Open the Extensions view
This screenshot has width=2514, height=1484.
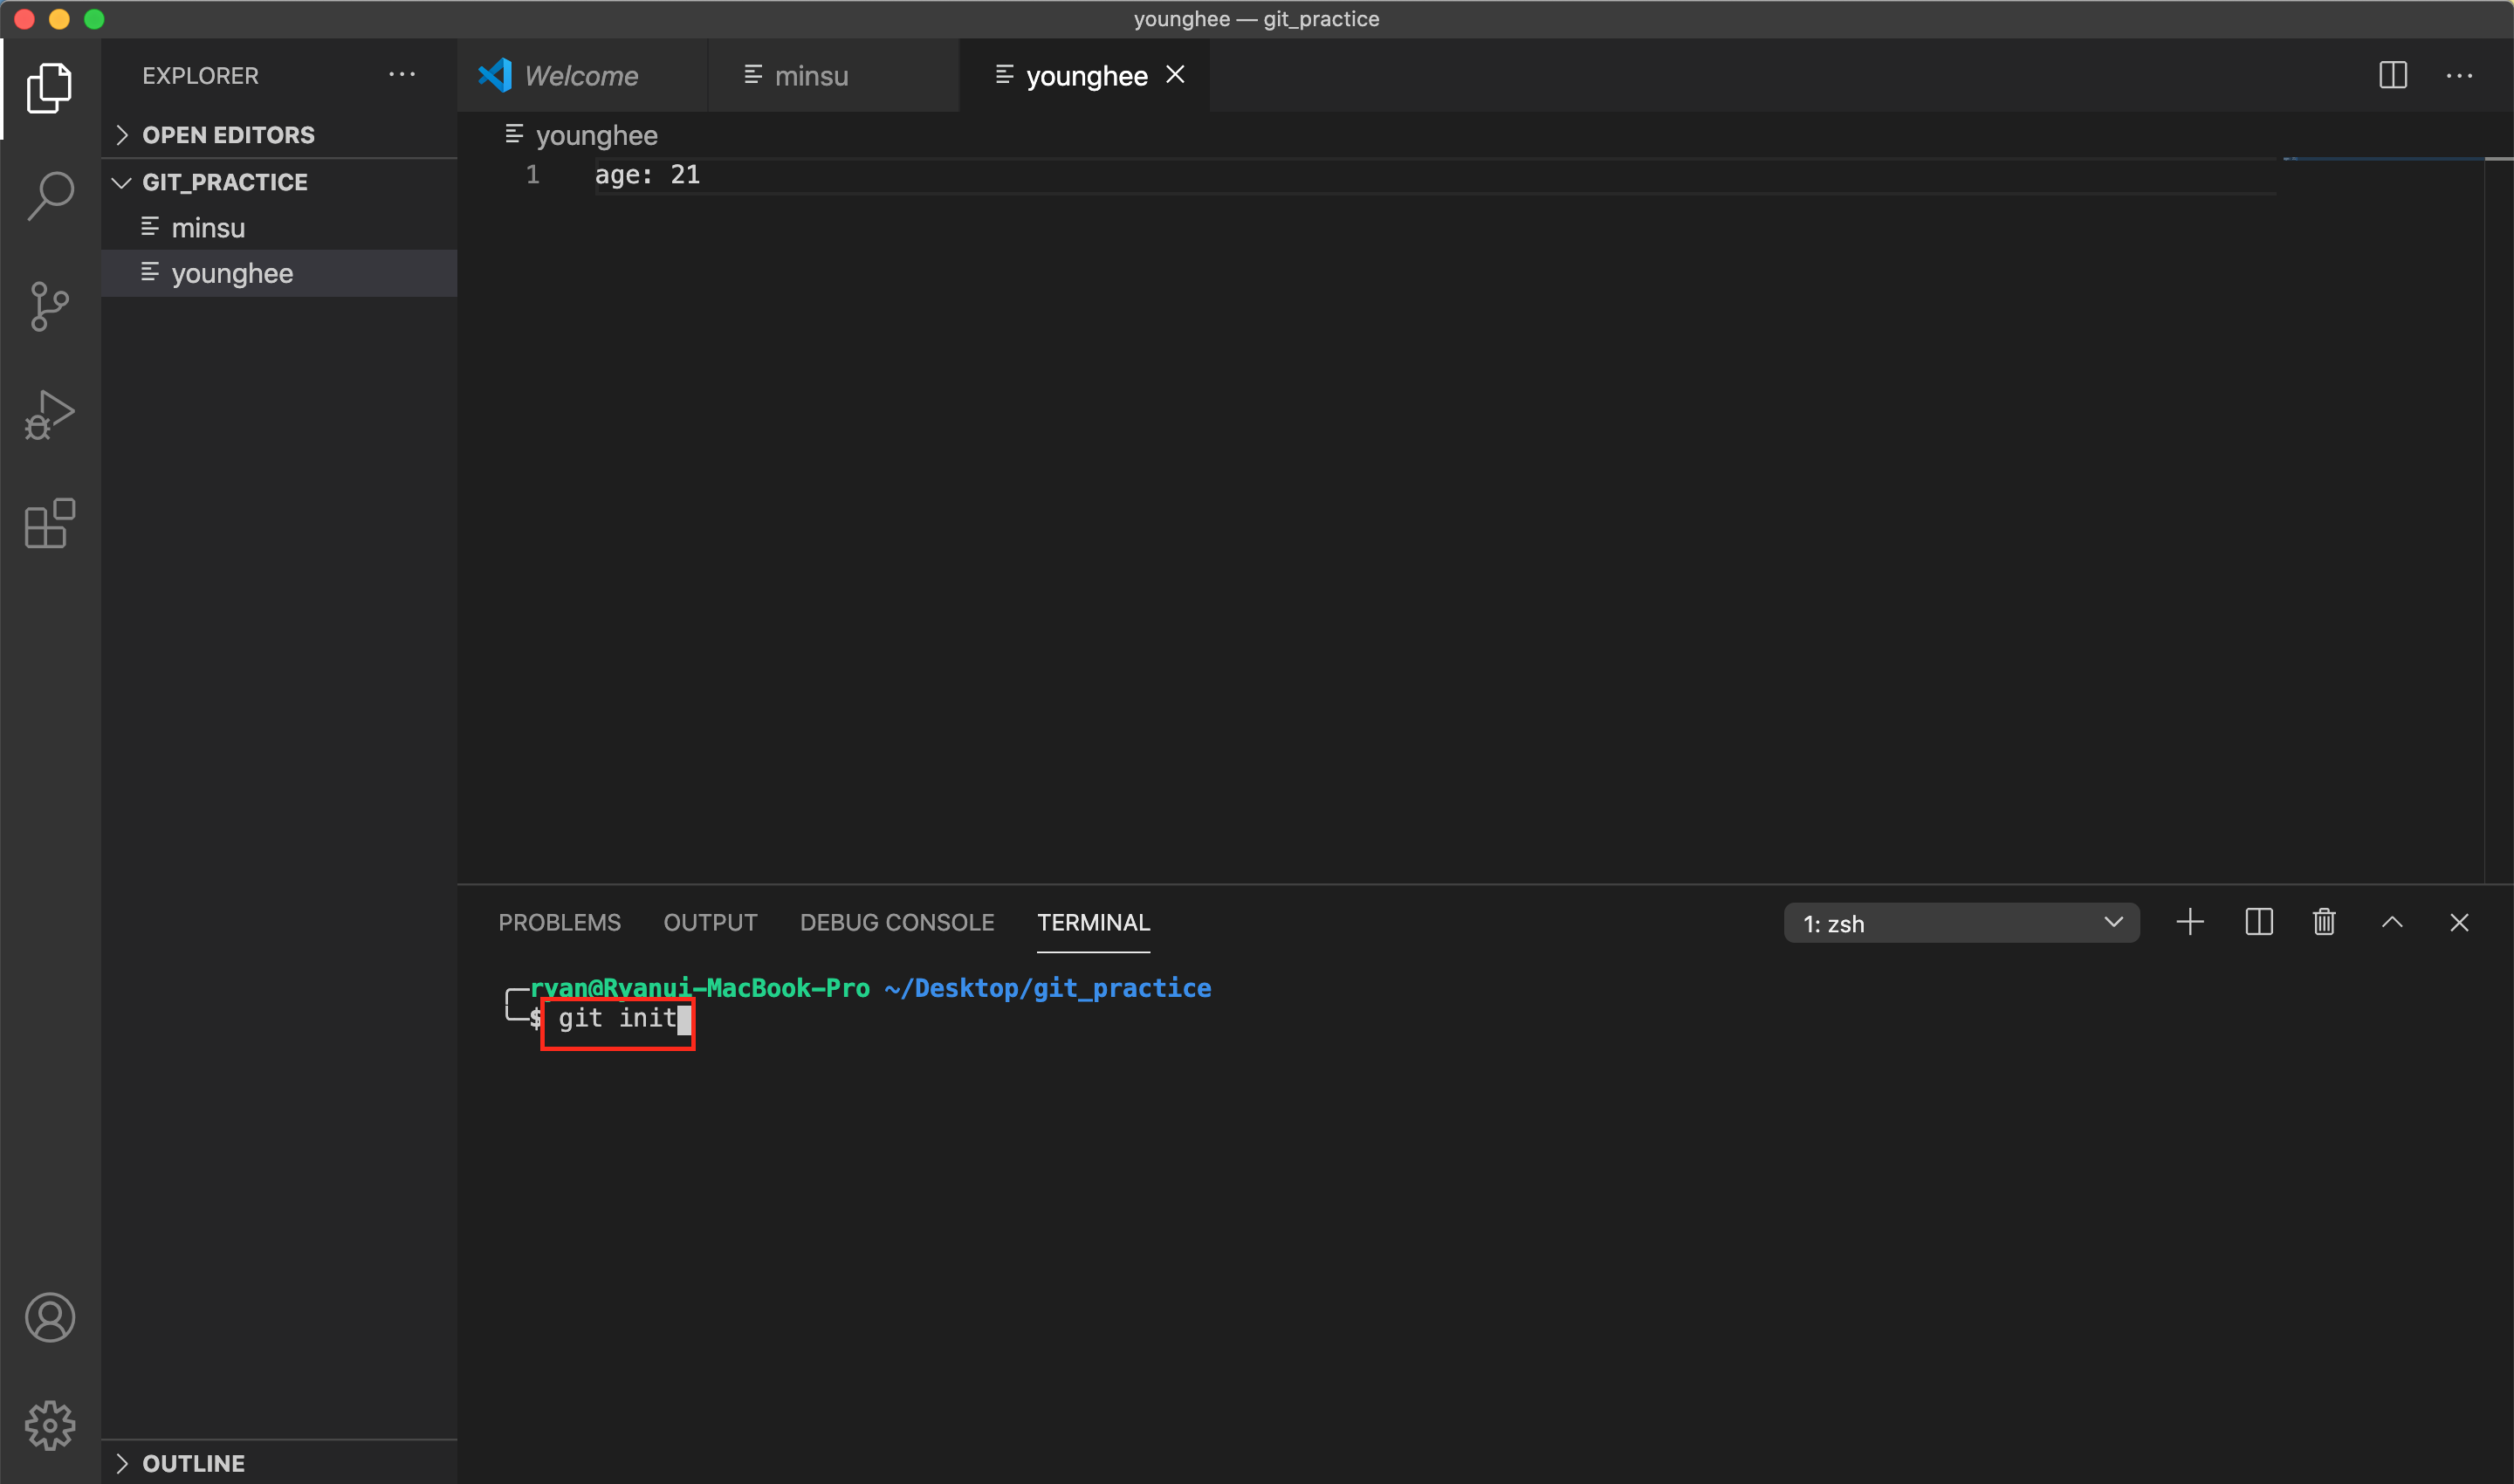(50, 523)
